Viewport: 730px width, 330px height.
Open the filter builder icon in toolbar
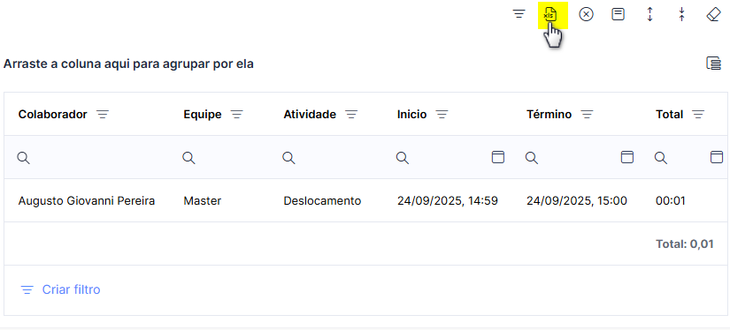(x=519, y=14)
